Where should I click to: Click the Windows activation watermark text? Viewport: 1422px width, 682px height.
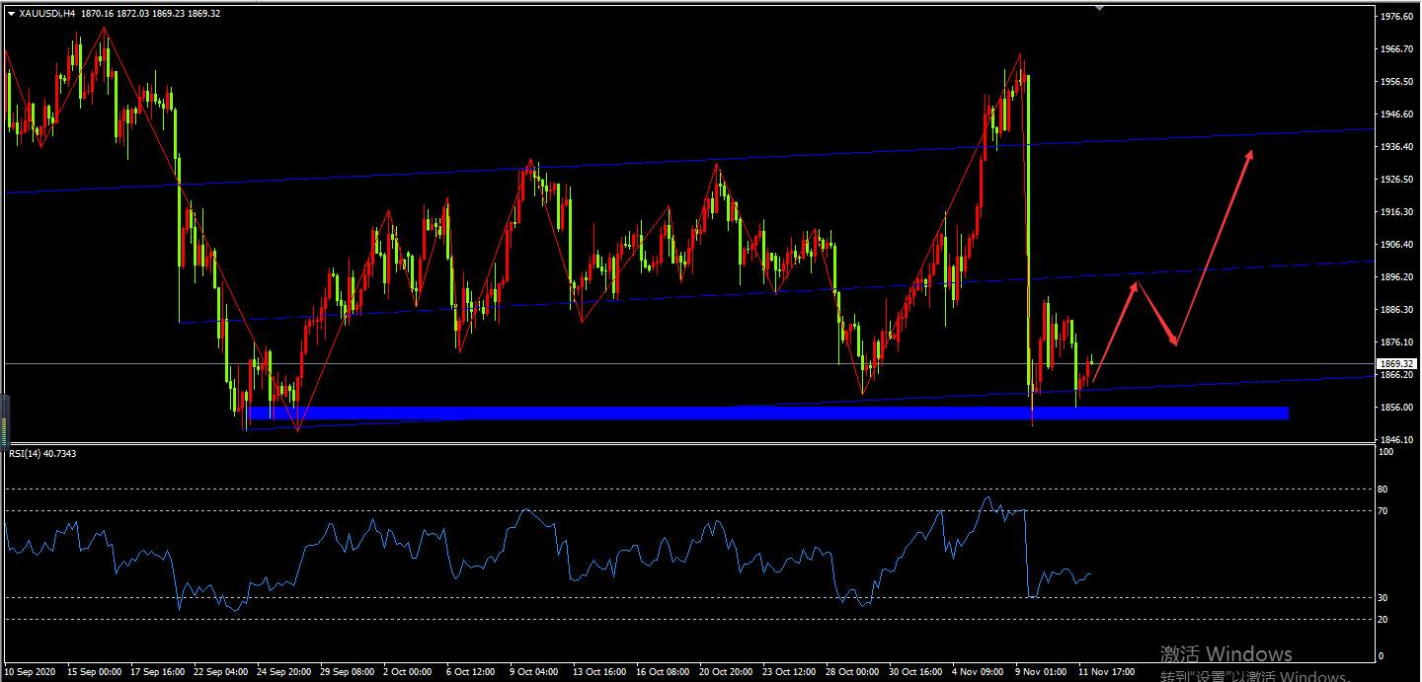[x=1226, y=653]
